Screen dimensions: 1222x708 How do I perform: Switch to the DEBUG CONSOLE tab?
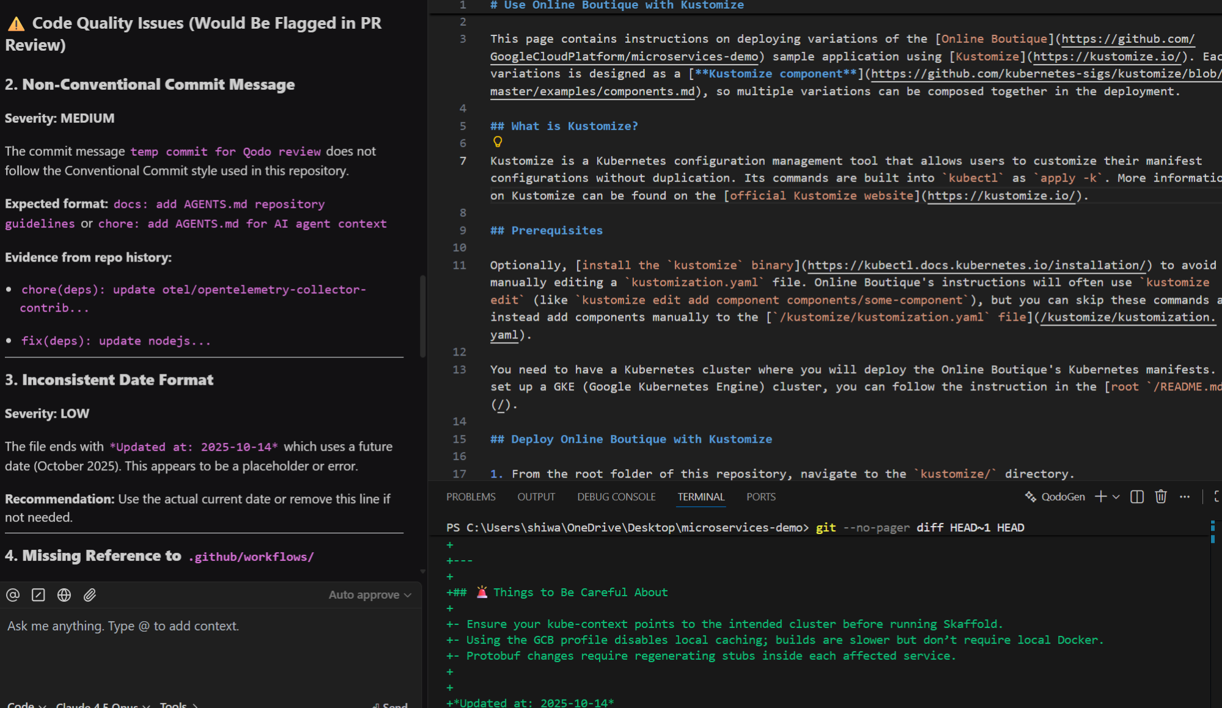pos(616,497)
